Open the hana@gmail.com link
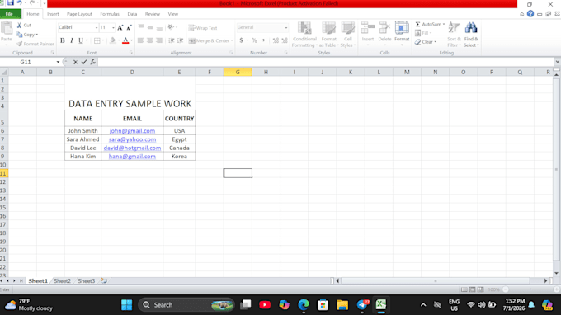Image resolution: width=561 pixels, height=315 pixels. (132, 157)
